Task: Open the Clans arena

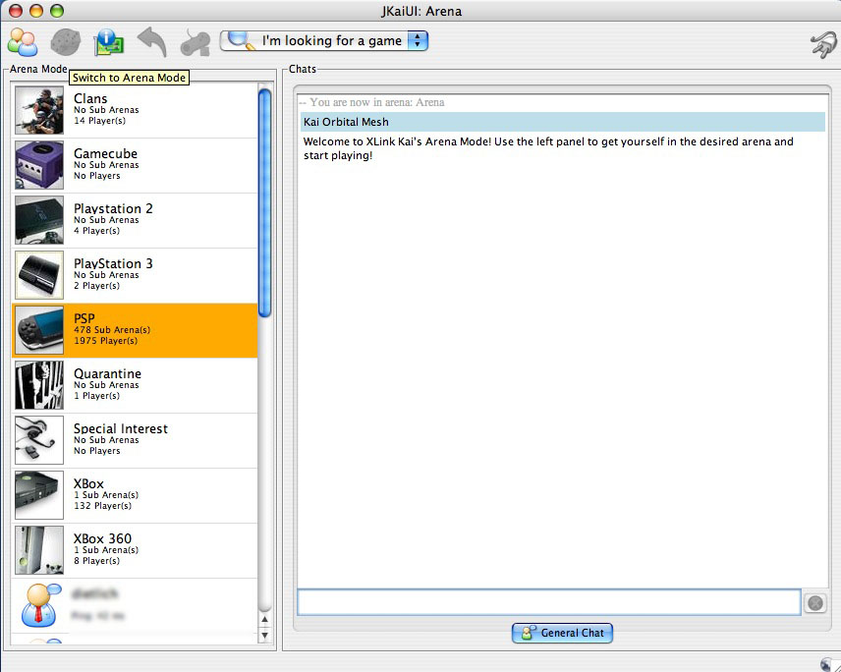Action: 135,110
